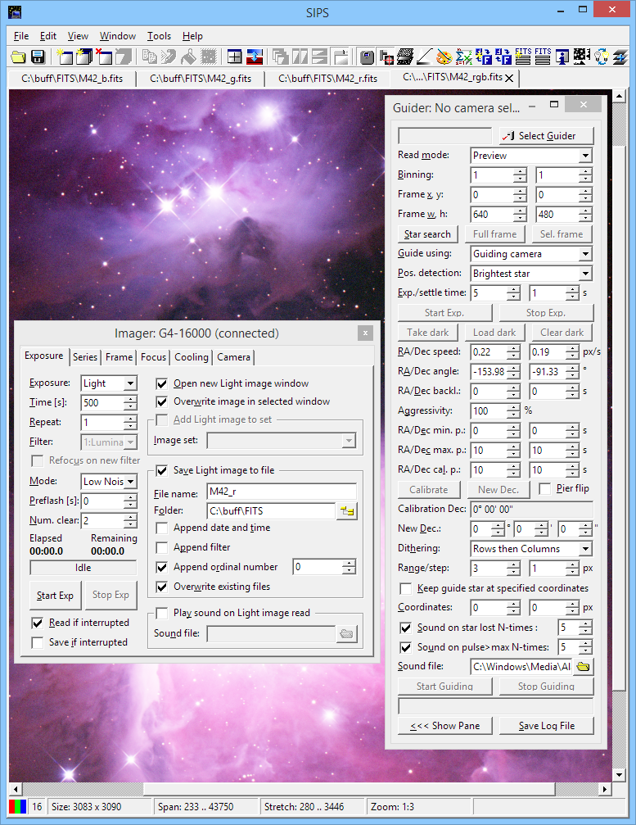636x825 pixels.
Task: Click the save floppy disk icon
Action: [37, 57]
